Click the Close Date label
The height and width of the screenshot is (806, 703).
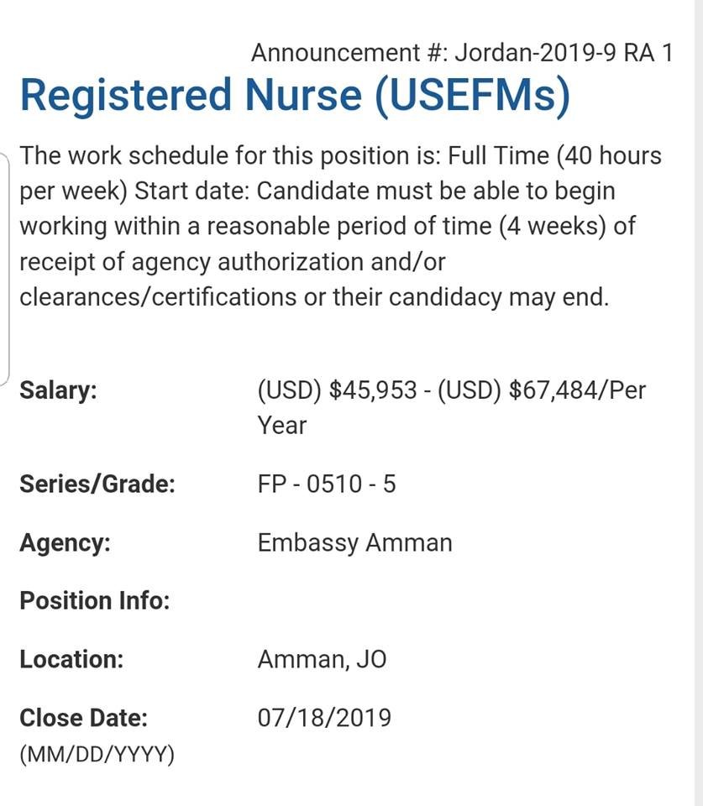(x=83, y=718)
